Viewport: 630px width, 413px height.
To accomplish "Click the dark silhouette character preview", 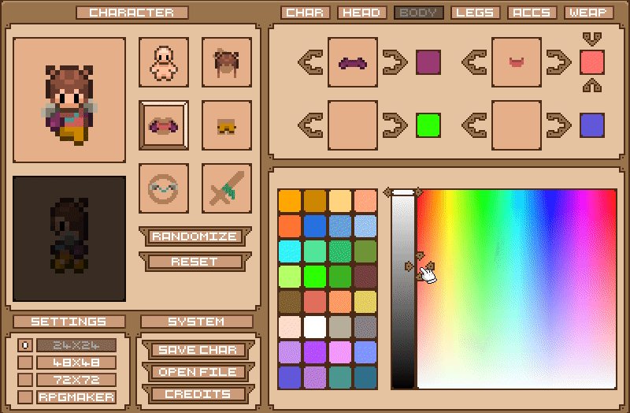I will [x=69, y=239].
